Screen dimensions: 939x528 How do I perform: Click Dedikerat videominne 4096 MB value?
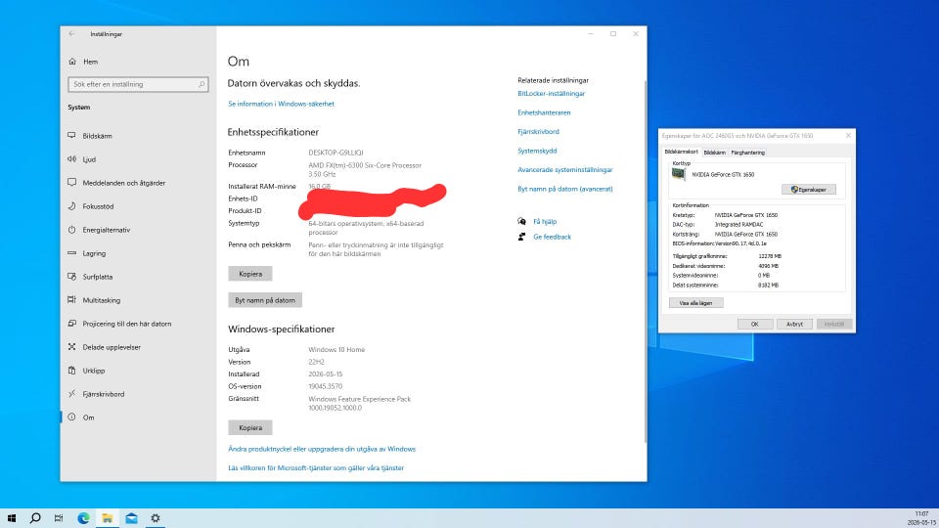click(x=768, y=266)
